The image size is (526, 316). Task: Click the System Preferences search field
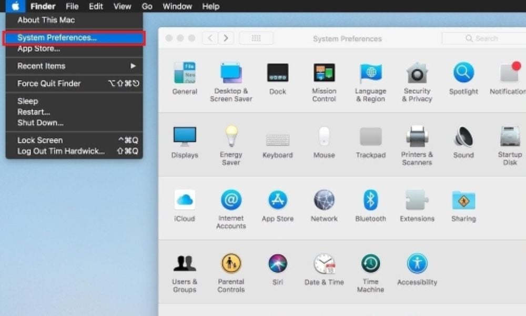click(484, 38)
